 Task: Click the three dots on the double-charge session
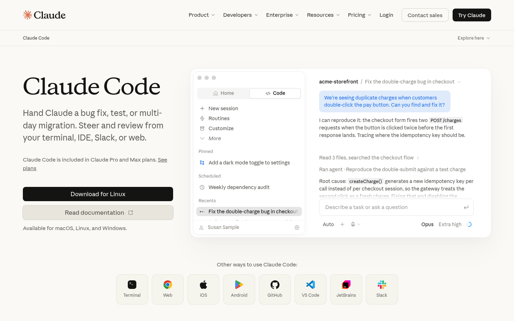pos(202,212)
